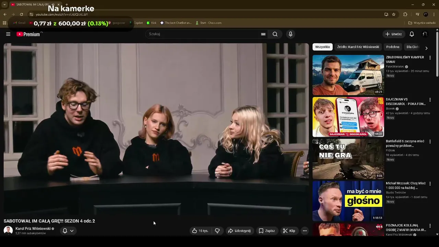
Task: Open DAJCZMAN VS DISCOKAROL thumbnail
Action: point(348,117)
